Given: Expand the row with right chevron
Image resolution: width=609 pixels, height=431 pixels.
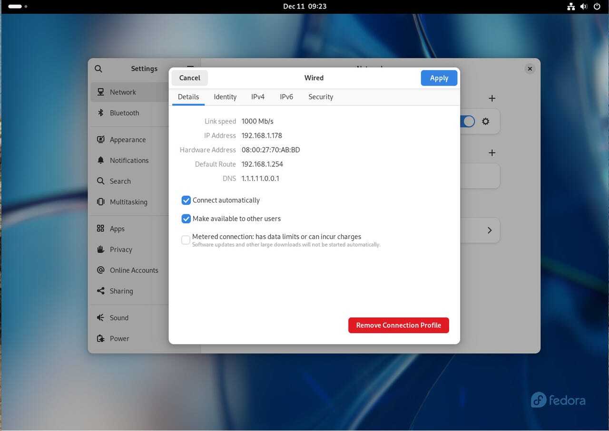Looking at the screenshot, I should 490,230.
